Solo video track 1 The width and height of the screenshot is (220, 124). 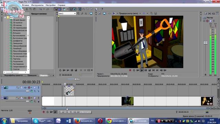click(x=38, y=87)
